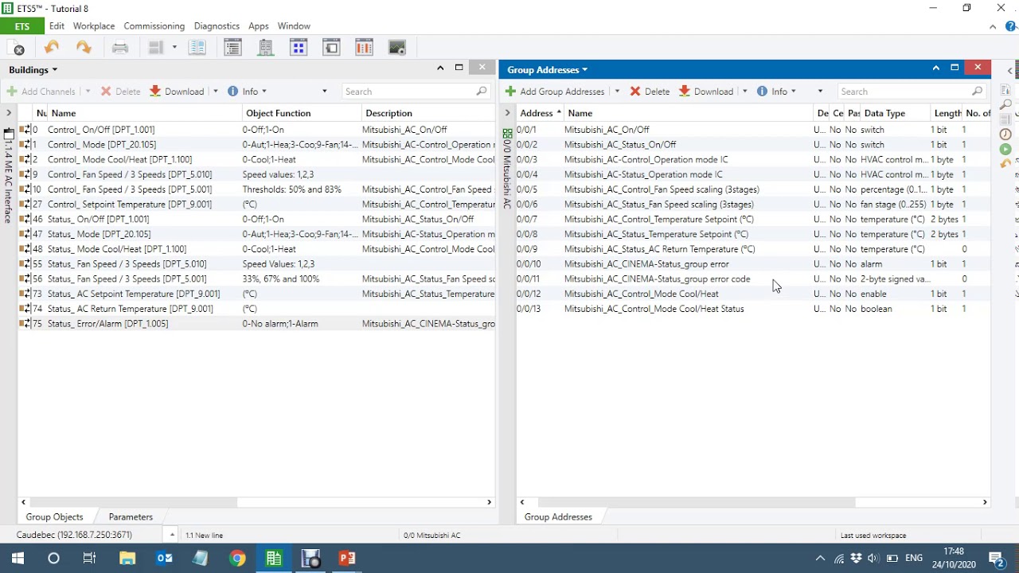Open the Find and Replace magnifier sidebar icon
The width and height of the screenshot is (1019, 573).
click(1006, 104)
